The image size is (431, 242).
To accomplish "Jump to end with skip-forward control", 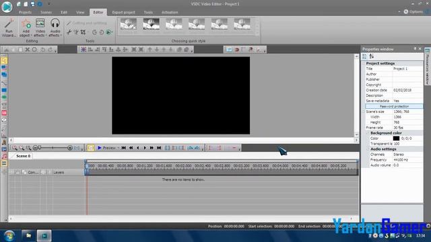I will (x=159, y=148).
